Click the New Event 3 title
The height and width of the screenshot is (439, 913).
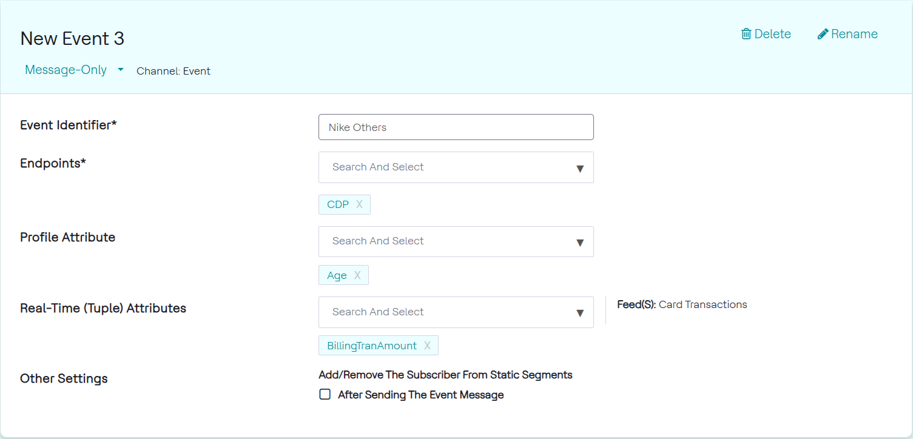72,39
